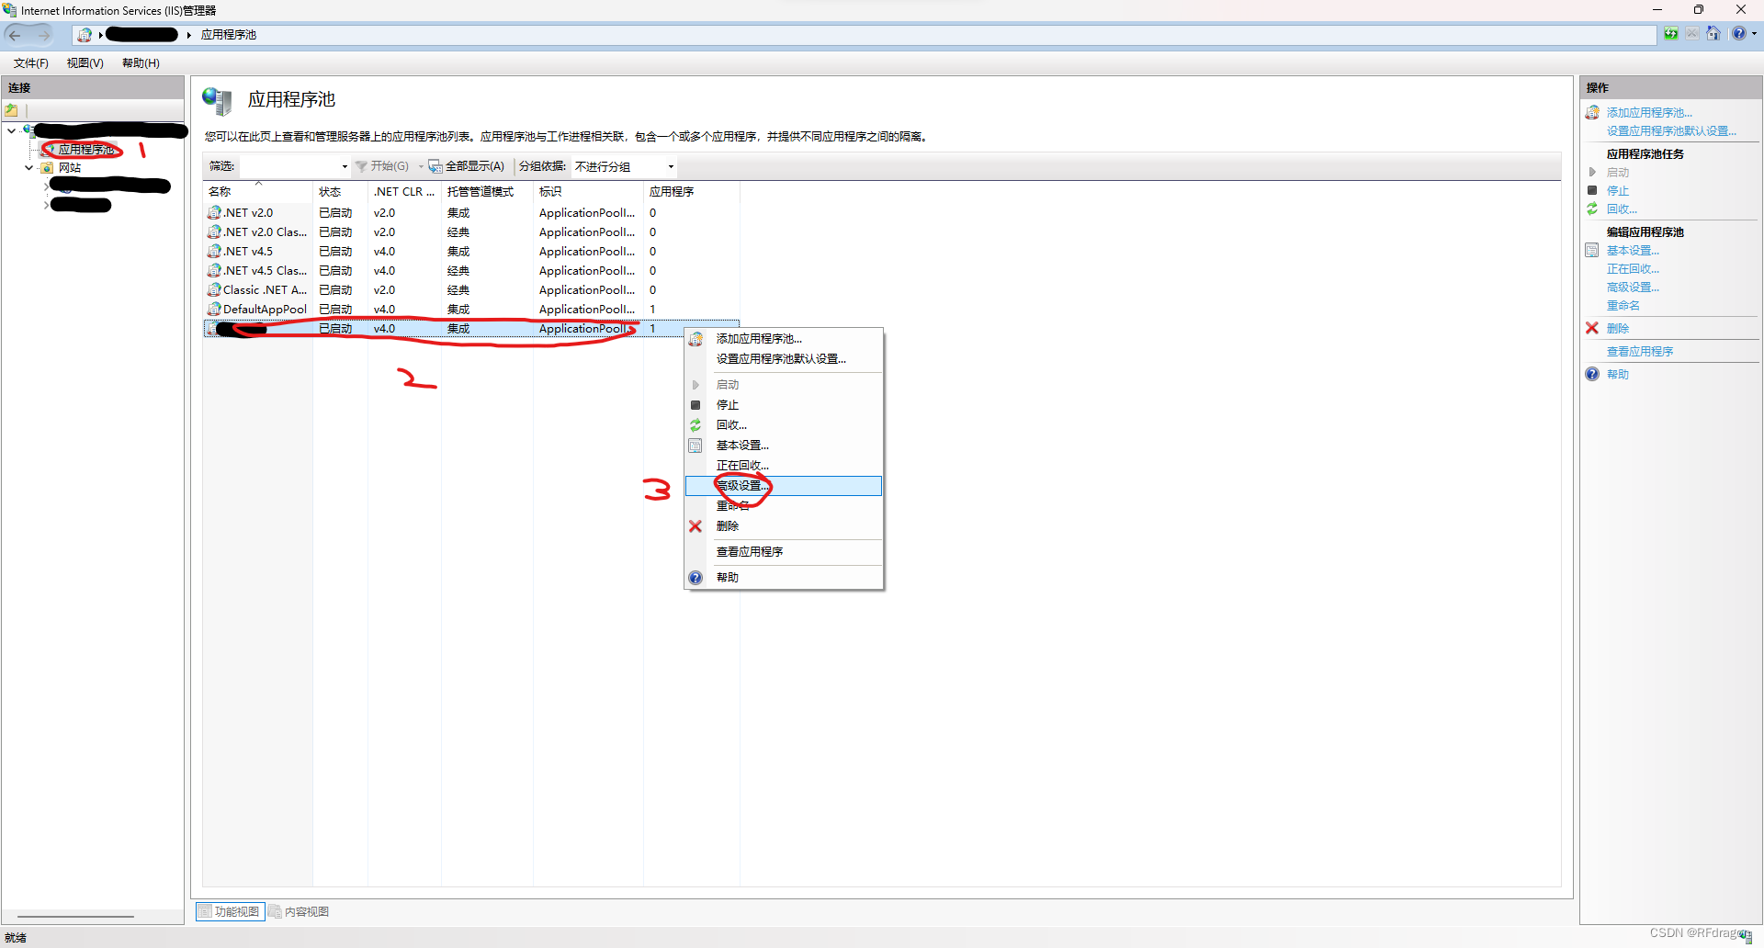Viewport: 1764px width, 948px height.
Task: Select the 网站 node in the connections tree
Action: pos(70,168)
